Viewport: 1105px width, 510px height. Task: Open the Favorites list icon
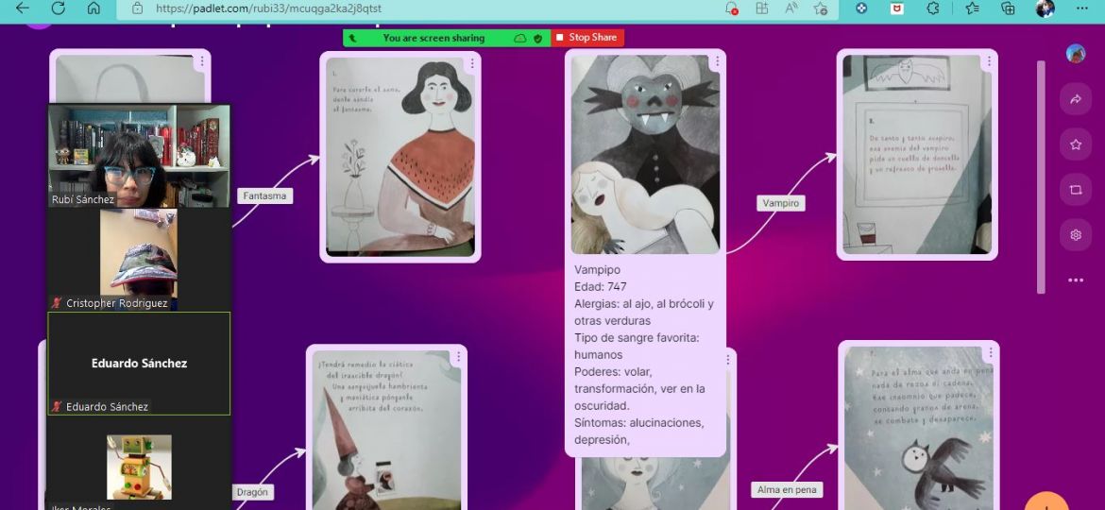(973, 8)
